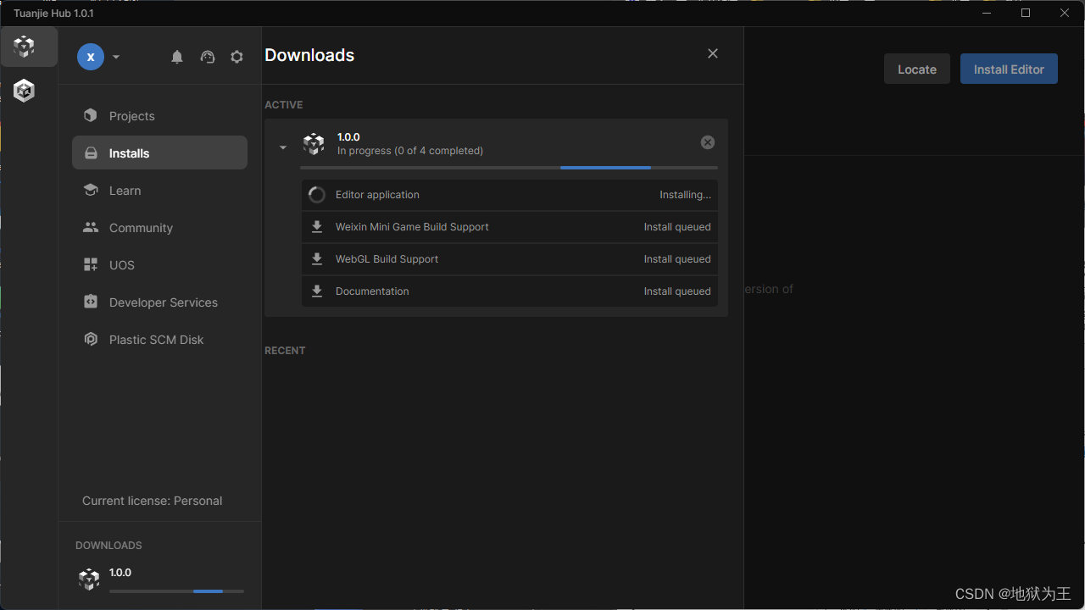
Task: Click the Editor application spinner icon
Action: [317, 195]
